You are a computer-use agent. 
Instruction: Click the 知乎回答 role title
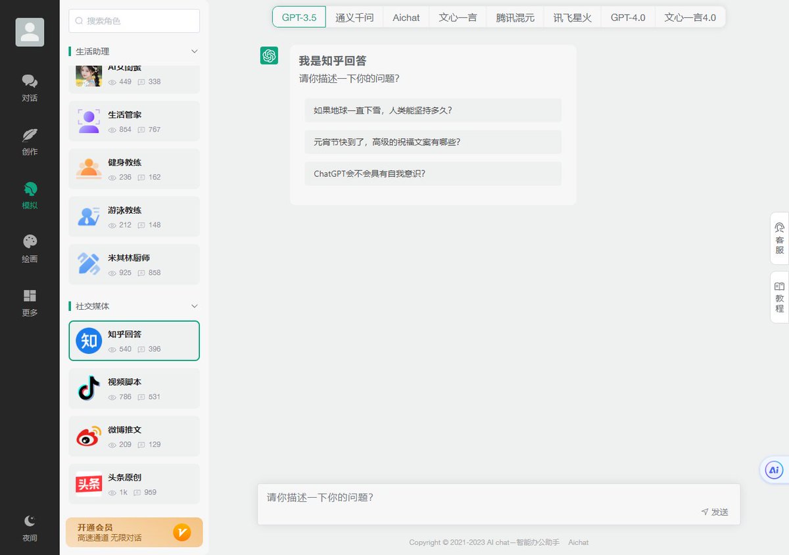pos(125,335)
